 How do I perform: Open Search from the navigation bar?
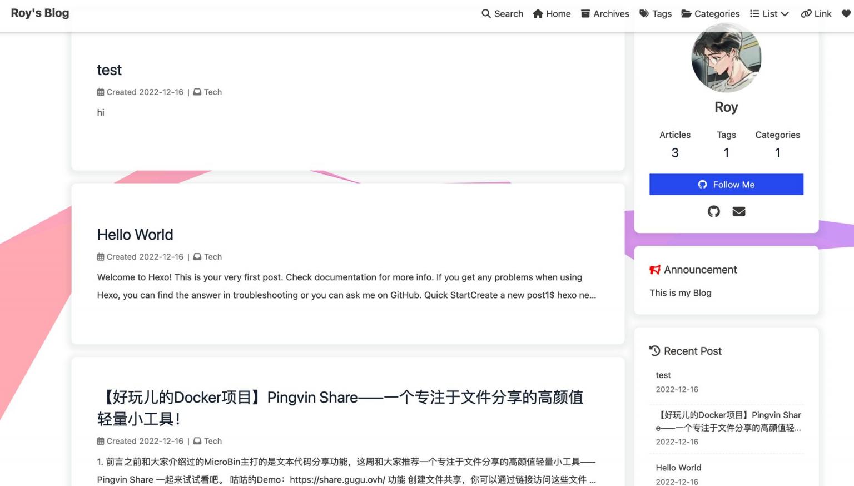[502, 14]
